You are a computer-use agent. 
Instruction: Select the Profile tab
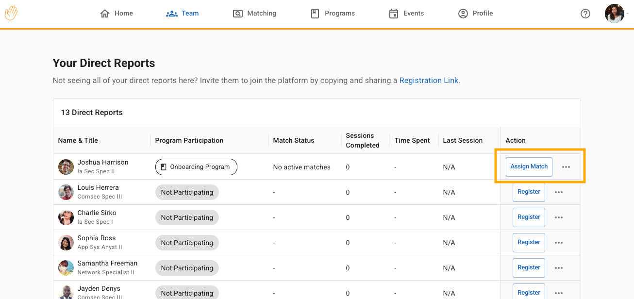tap(475, 14)
